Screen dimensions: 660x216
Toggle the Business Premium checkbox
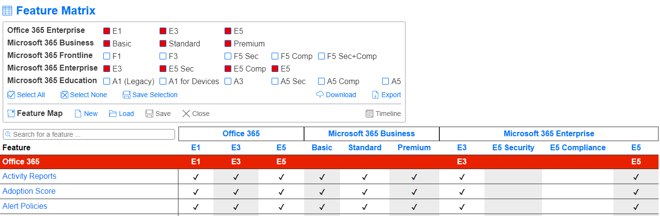click(x=228, y=43)
